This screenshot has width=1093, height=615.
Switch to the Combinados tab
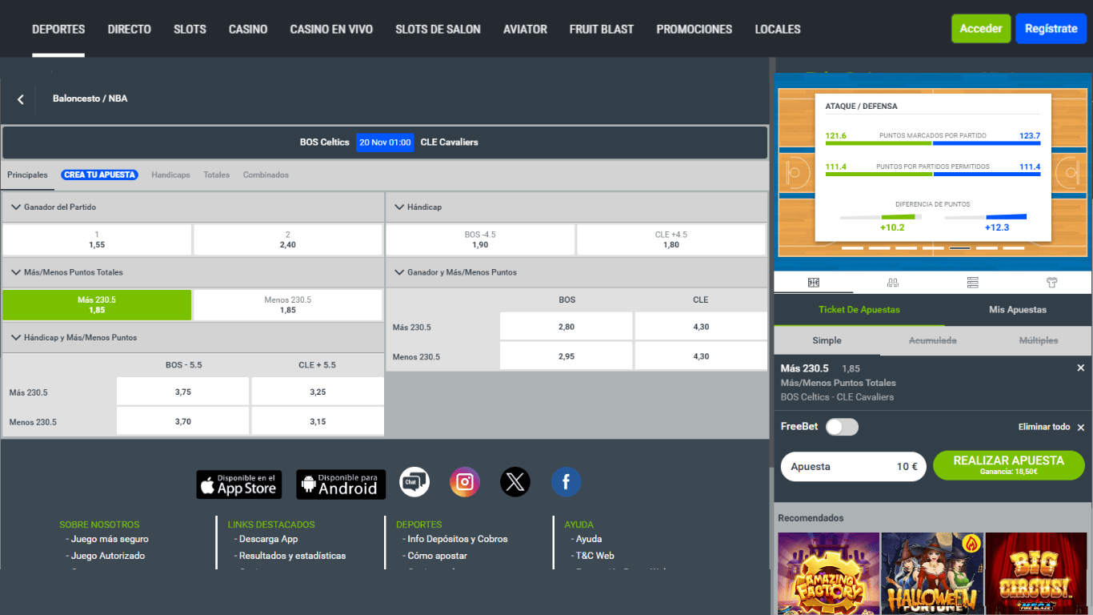click(266, 175)
